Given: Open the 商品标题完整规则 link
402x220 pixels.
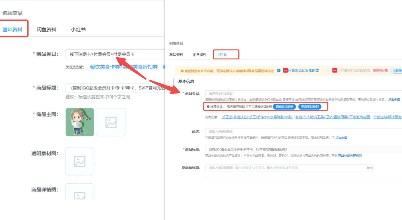Looking at the screenshot, I should (x=350, y=155).
